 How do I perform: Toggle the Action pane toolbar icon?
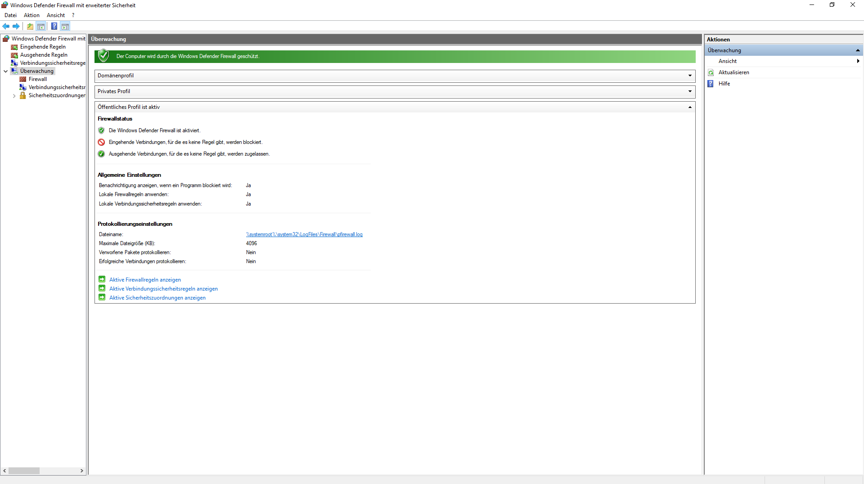pos(65,26)
